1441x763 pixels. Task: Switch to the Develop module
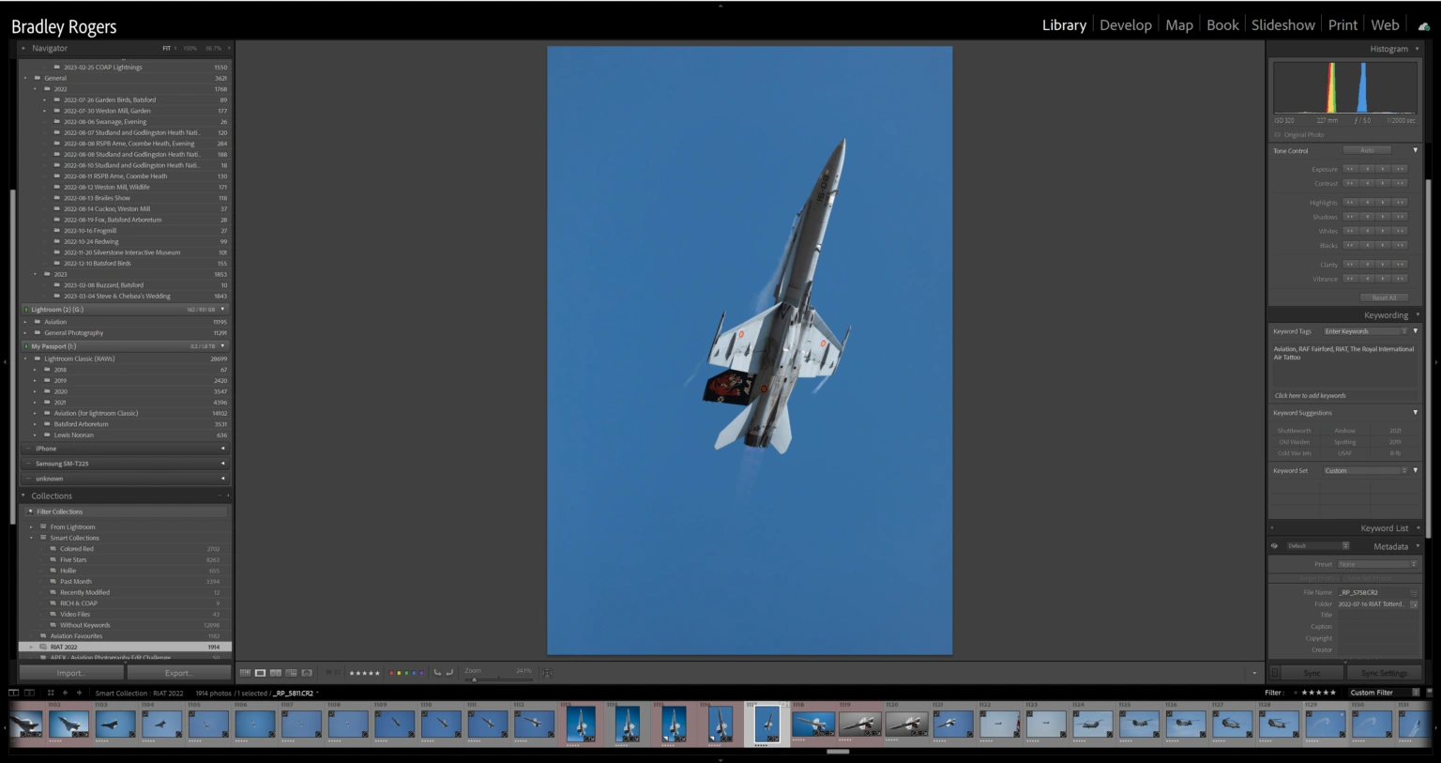(1125, 25)
